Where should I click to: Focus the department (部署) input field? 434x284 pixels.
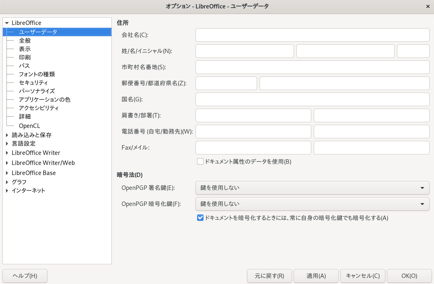[371, 115]
